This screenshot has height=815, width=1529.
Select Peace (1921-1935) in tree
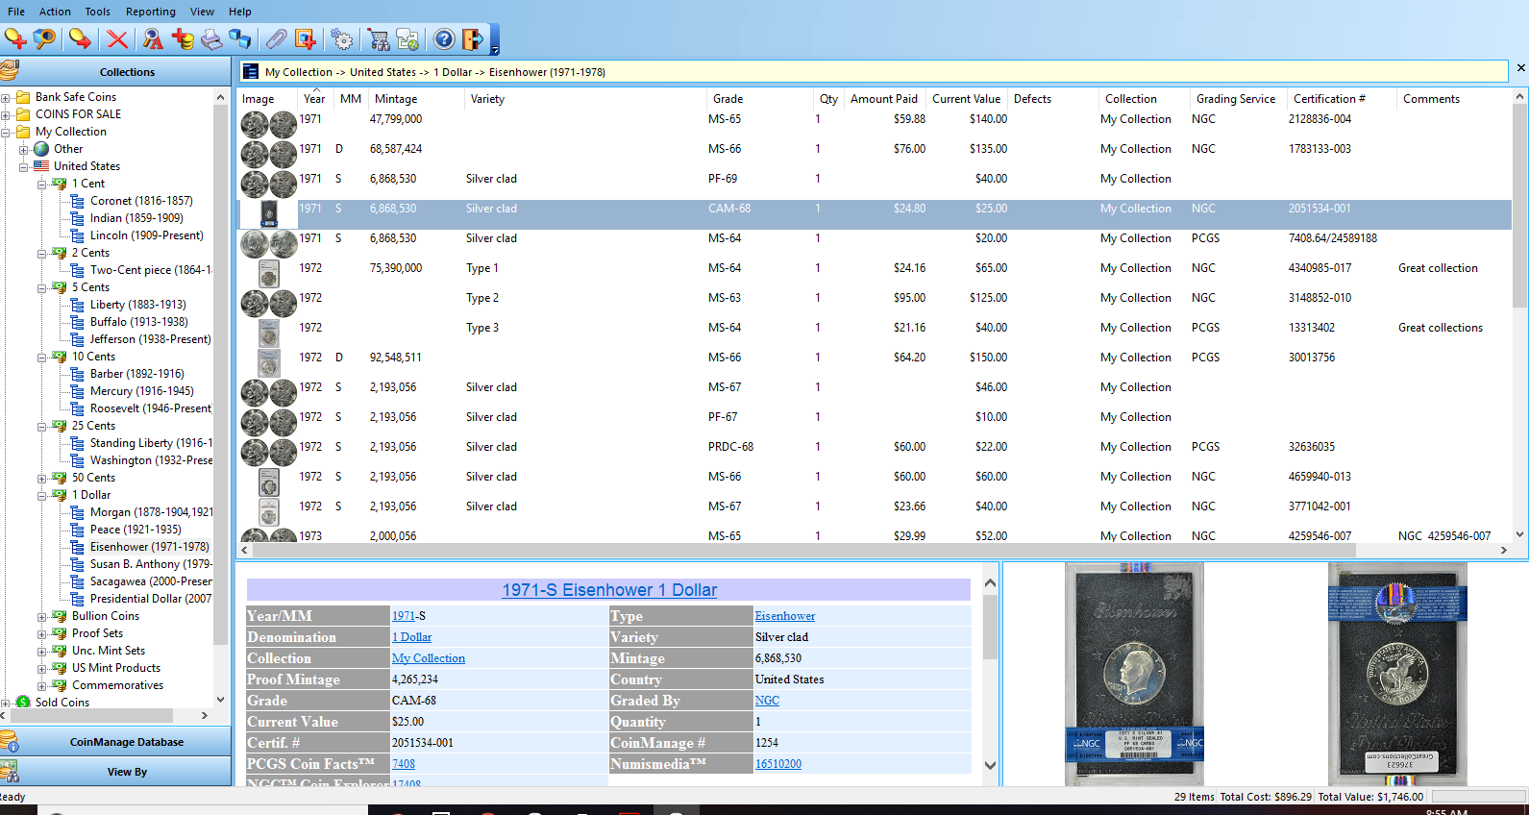(x=136, y=530)
